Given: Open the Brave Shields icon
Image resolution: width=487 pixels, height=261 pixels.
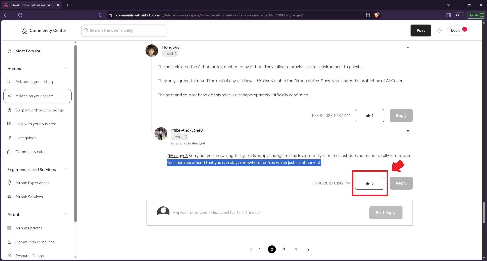Looking at the screenshot, I should [x=376, y=15].
